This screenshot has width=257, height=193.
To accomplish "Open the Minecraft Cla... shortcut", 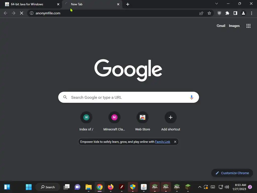I will point(114,121).
